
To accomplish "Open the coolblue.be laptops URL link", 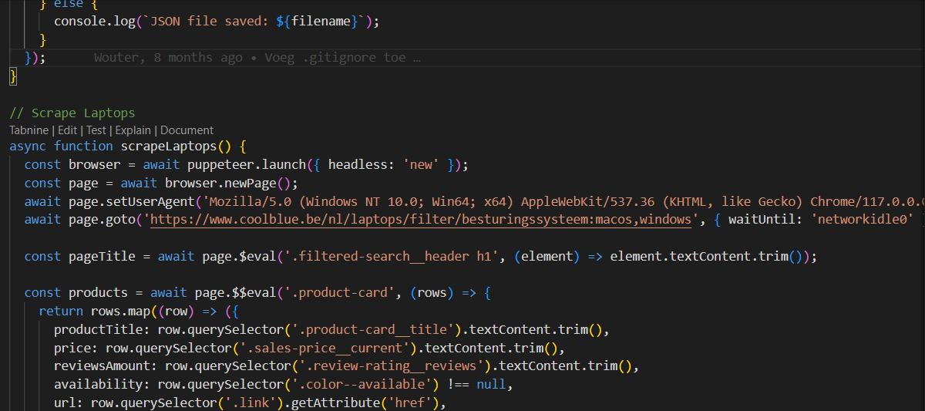I will (421, 220).
